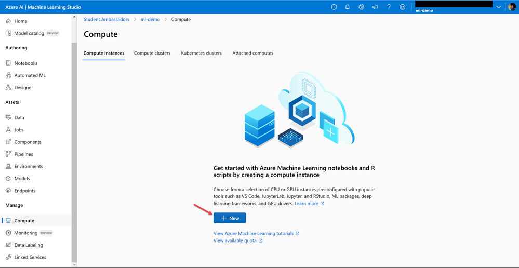Open View available quota link

tap(238, 240)
